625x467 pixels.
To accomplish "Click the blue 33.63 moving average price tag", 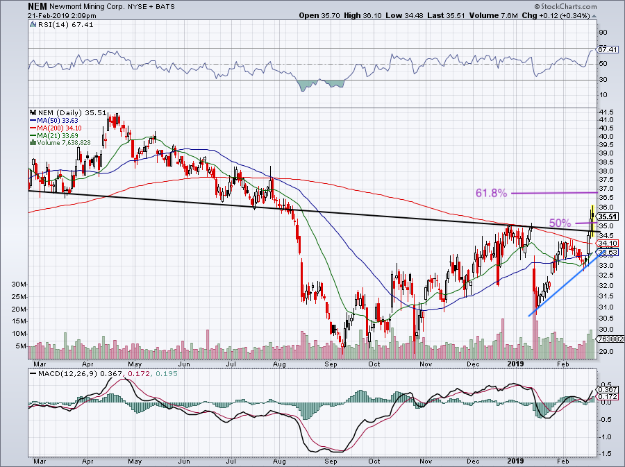I will click(608, 252).
